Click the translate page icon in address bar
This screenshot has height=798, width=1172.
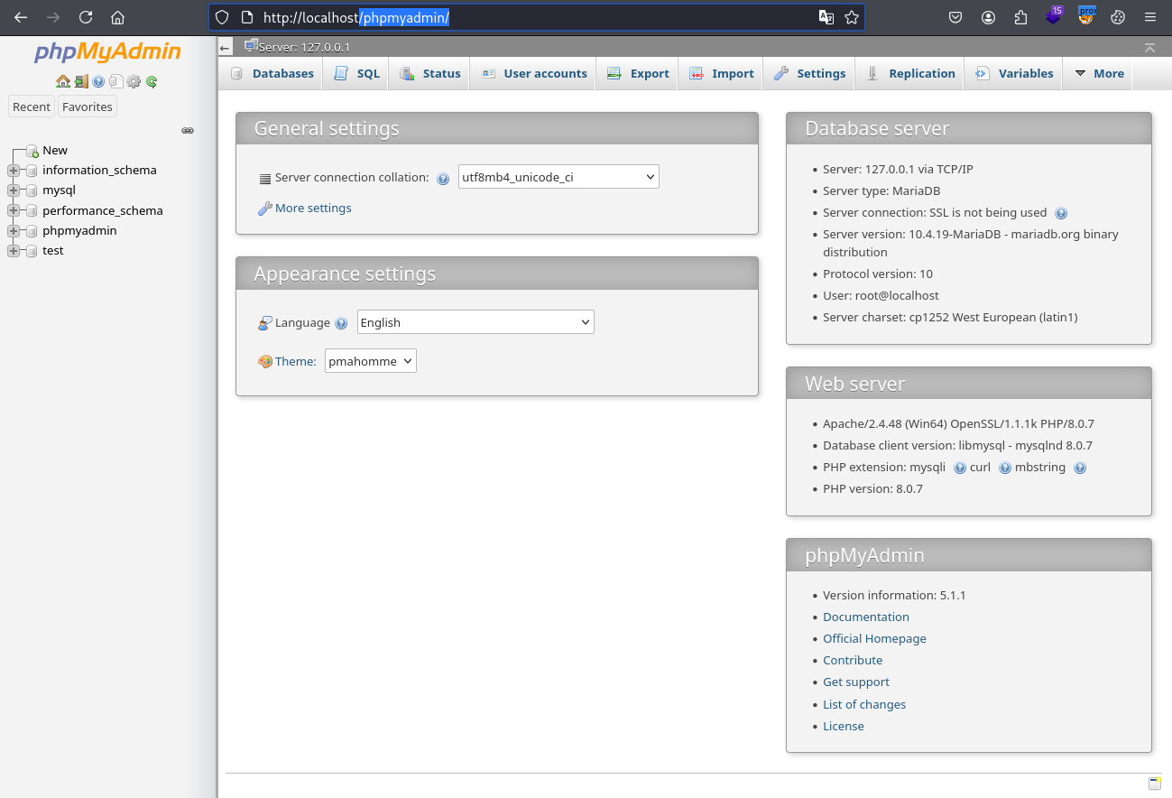pyautogui.click(x=826, y=17)
